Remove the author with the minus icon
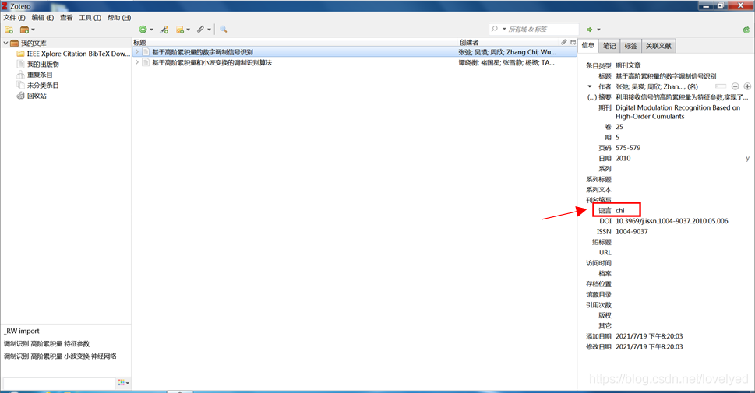The image size is (755, 393). coord(736,86)
